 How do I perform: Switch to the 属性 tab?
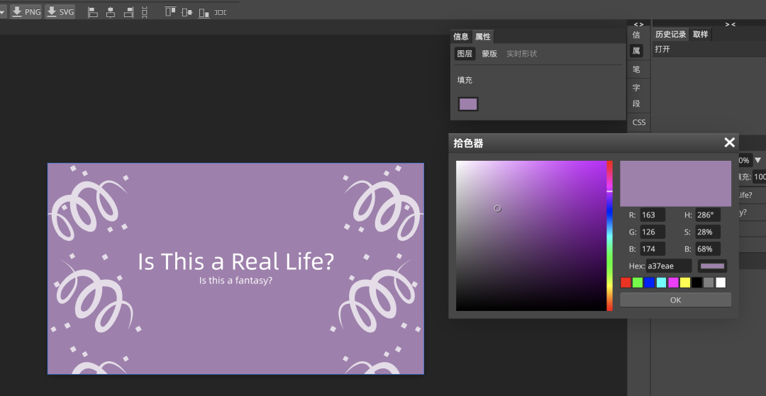[483, 37]
